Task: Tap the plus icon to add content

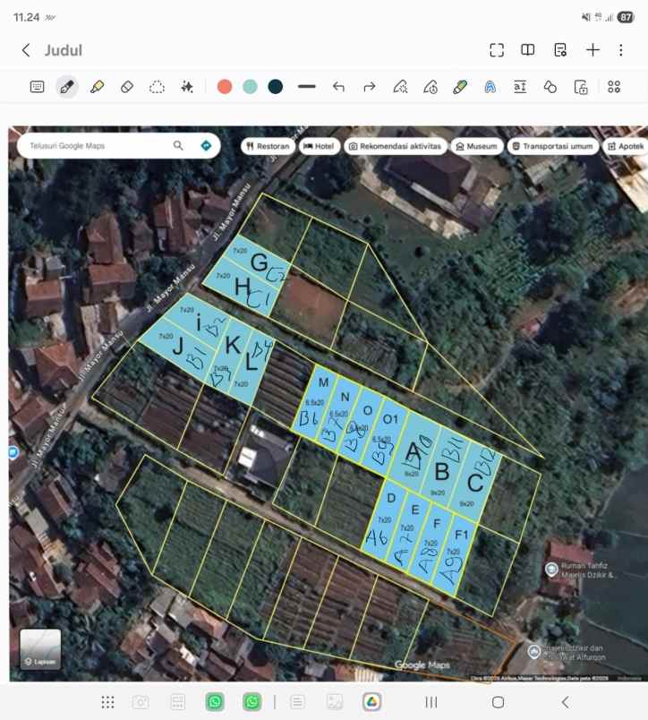Action: (593, 49)
